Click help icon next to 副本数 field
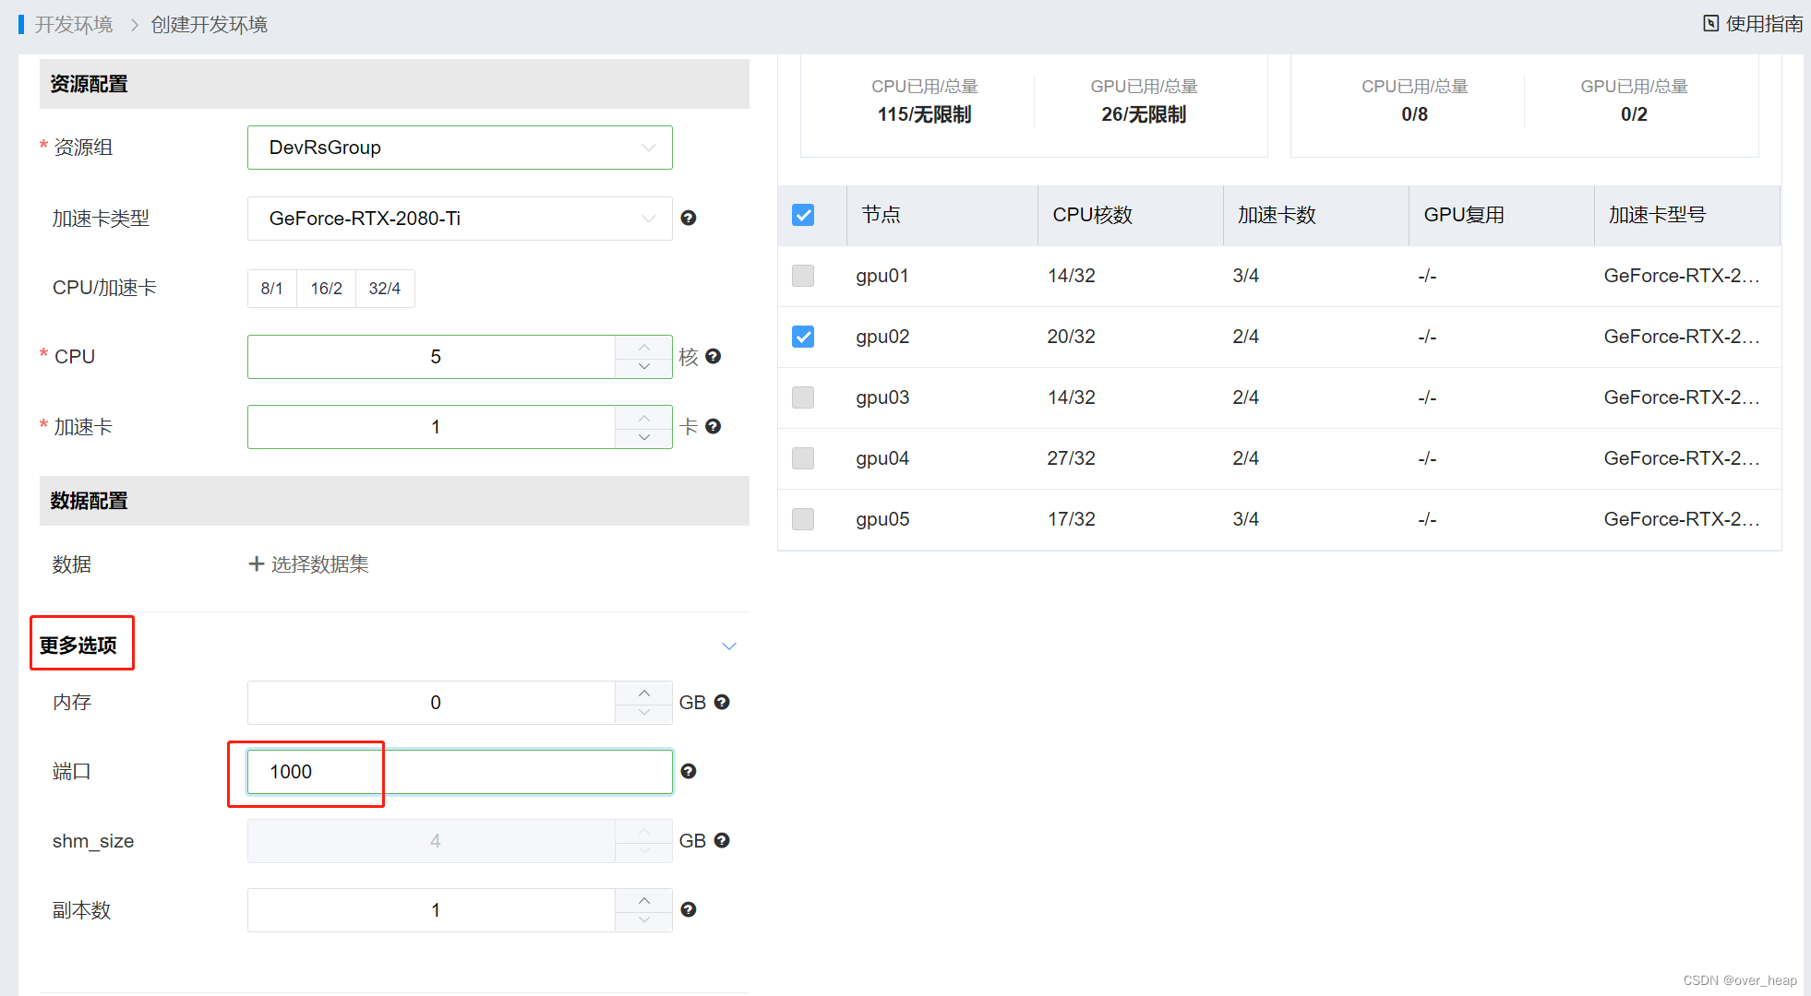 pyautogui.click(x=689, y=910)
